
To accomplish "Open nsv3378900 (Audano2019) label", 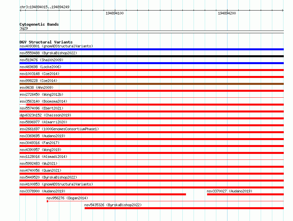I will coord(42,191).
